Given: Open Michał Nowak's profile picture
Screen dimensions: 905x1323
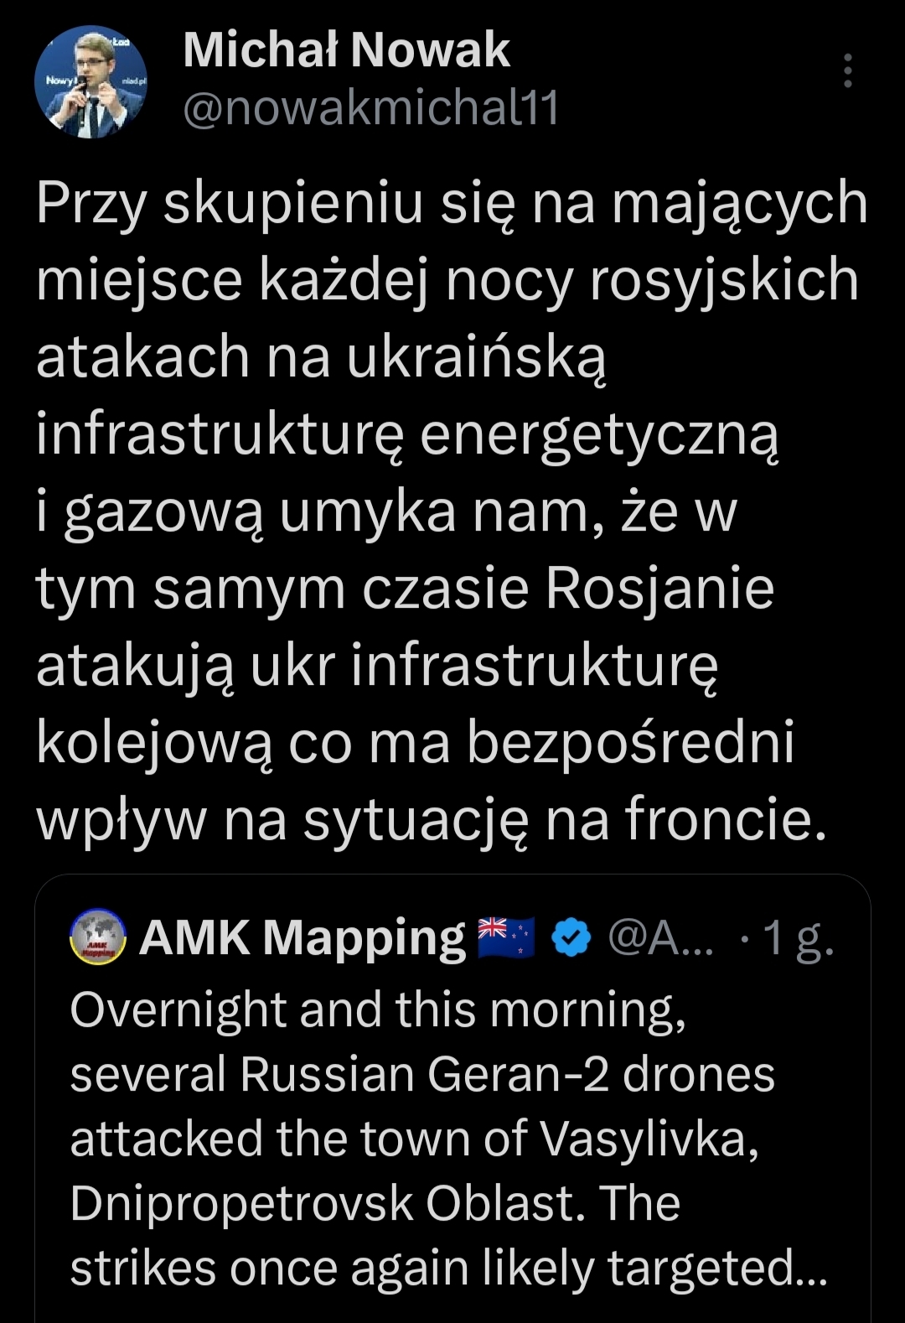Looking at the screenshot, I should coord(90,81).
